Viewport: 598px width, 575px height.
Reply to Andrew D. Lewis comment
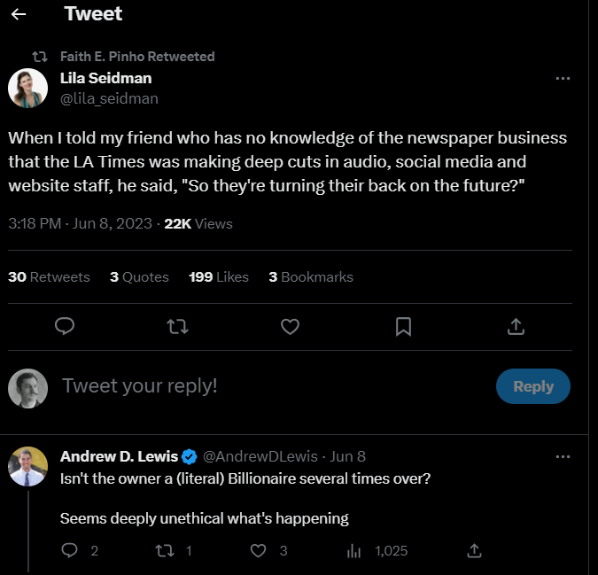pyautogui.click(x=69, y=550)
